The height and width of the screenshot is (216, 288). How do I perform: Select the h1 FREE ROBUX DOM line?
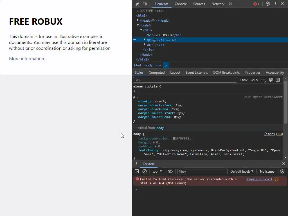(x=164, y=35)
